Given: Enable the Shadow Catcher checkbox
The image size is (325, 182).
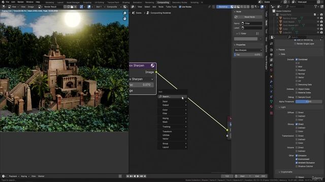Looking at the screenshot, I should [297, 166].
